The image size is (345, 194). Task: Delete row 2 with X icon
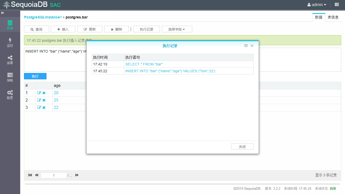tap(44, 100)
